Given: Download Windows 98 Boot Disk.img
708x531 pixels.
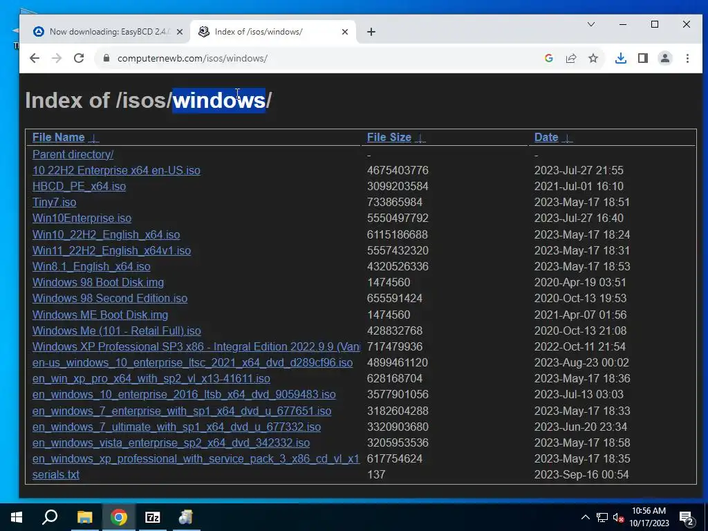Looking at the screenshot, I should coord(98,282).
